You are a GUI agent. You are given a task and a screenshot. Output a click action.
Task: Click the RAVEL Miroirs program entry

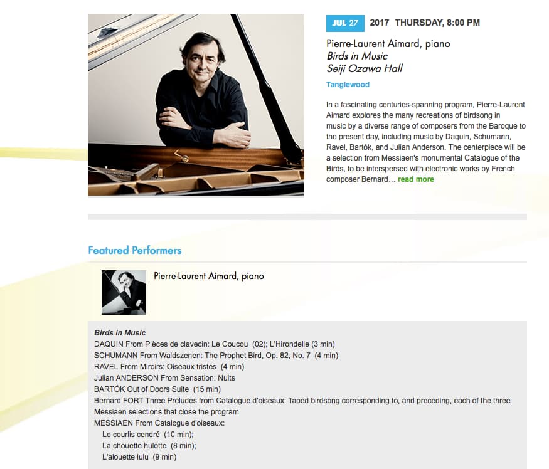click(x=169, y=367)
